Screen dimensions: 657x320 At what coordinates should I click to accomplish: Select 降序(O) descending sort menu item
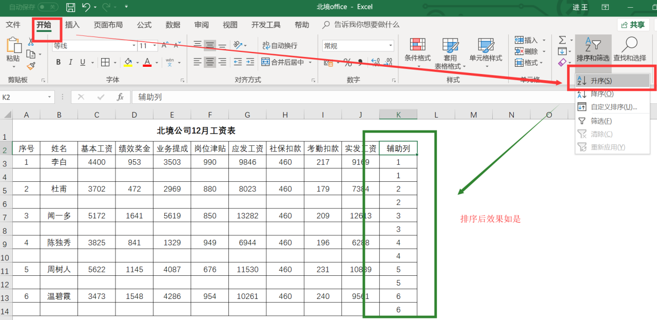click(612, 94)
